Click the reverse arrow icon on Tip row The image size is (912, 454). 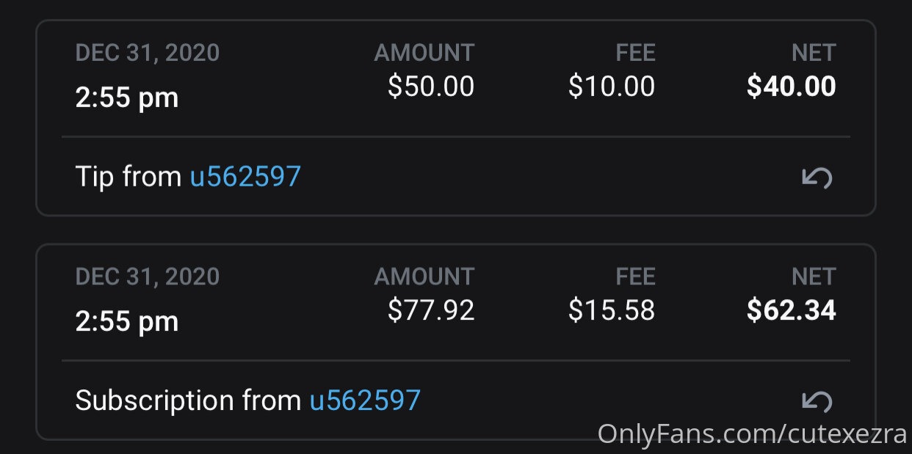[x=816, y=177]
